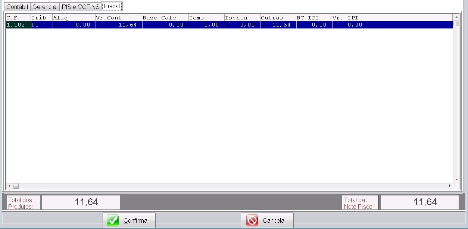The height and width of the screenshot is (229, 468).
Task: Click the vertical scrollbar up arrow
Action: coord(456,16)
